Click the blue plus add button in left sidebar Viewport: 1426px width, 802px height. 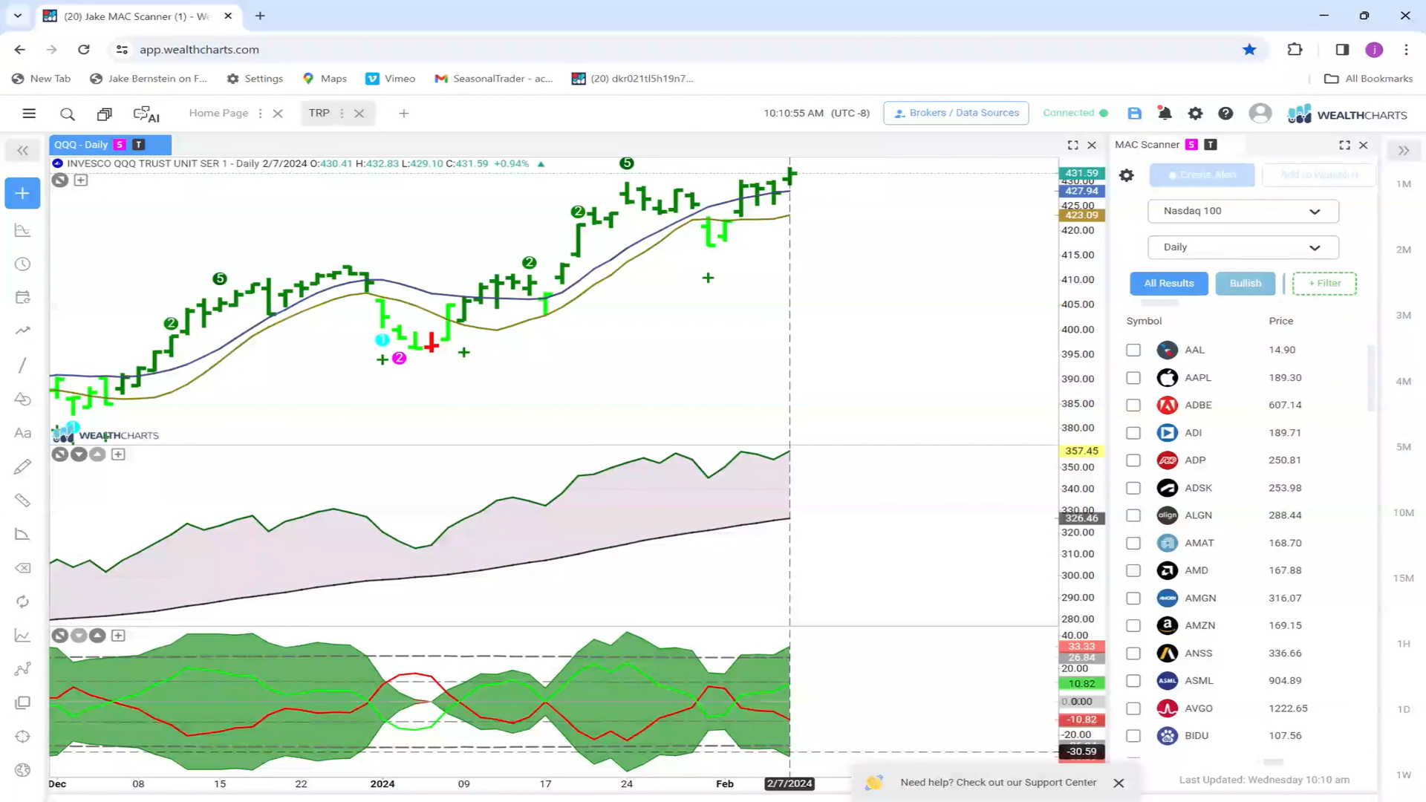point(22,193)
